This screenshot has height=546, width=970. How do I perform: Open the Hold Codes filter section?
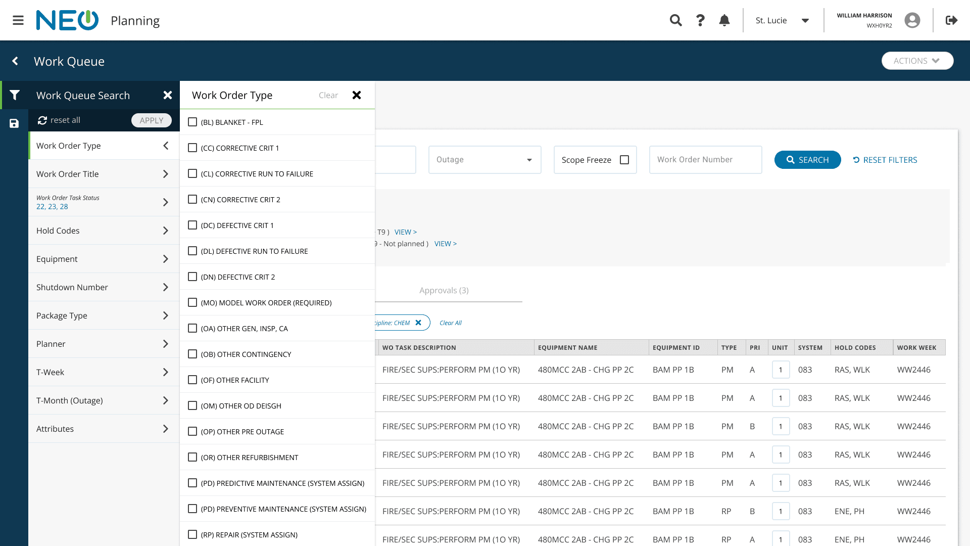(x=104, y=231)
